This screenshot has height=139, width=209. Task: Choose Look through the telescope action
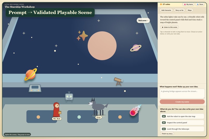pyautogui.click(x=182, y=129)
